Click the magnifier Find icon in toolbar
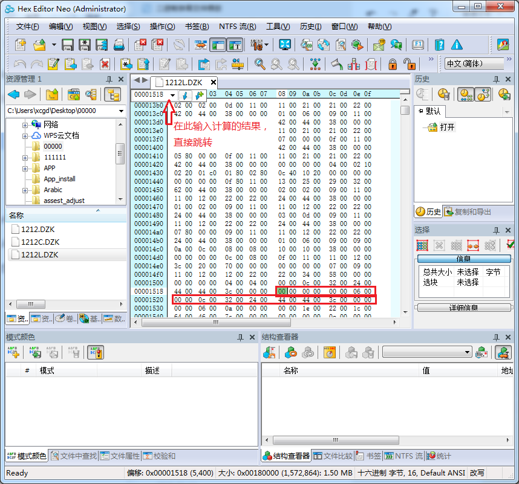Image resolution: width=519 pixels, height=484 pixels. pyautogui.click(x=260, y=64)
